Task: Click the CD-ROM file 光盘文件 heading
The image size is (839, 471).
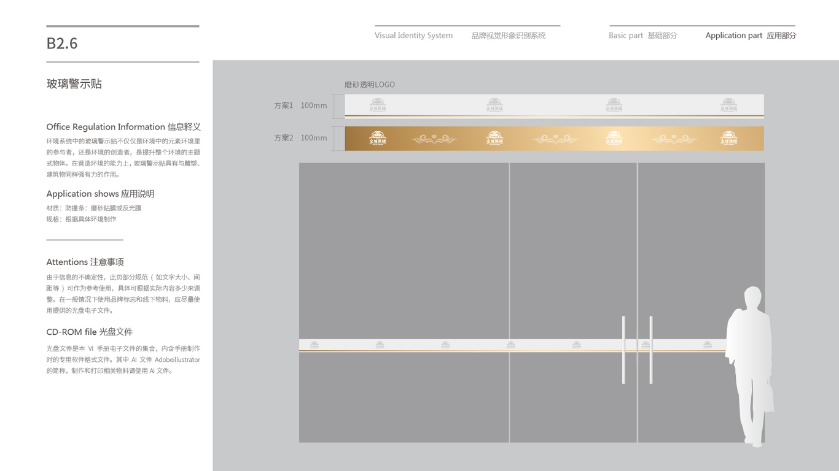Action: point(89,332)
